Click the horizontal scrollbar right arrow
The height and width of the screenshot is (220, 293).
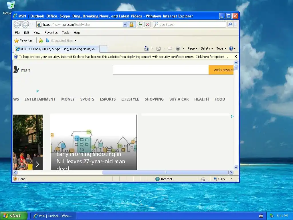231,172
